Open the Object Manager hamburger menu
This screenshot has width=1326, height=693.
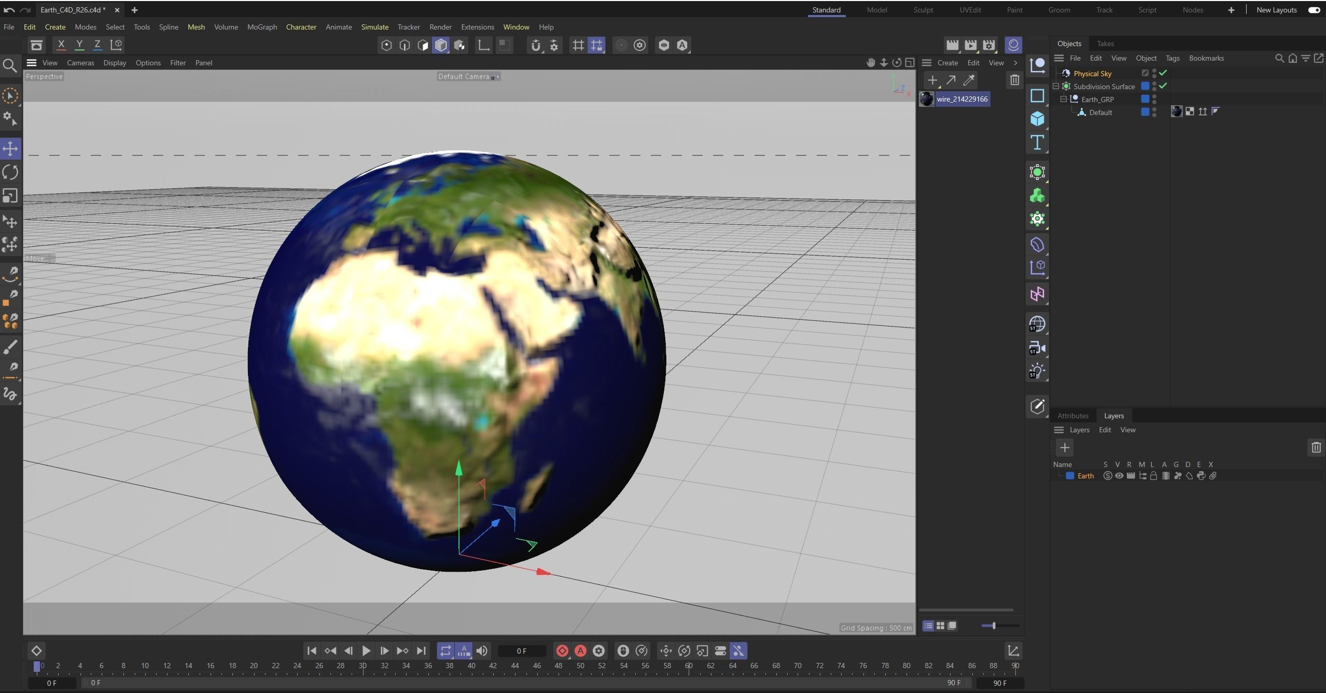(1059, 58)
